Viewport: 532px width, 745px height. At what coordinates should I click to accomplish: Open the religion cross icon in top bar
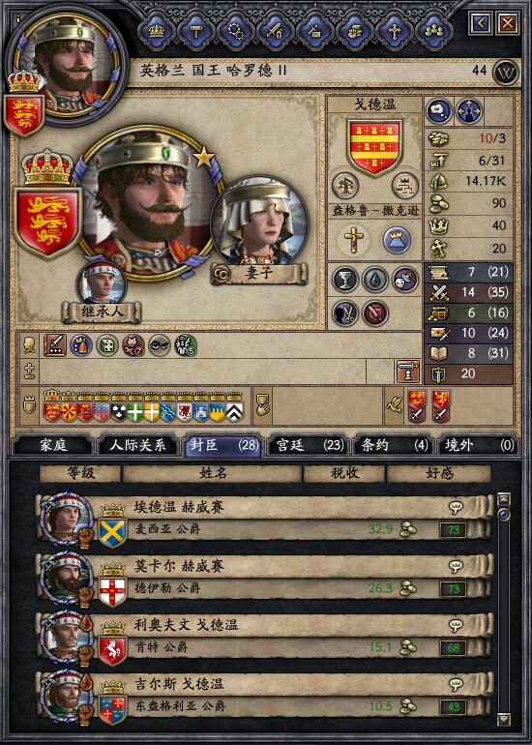pos(395,30)
